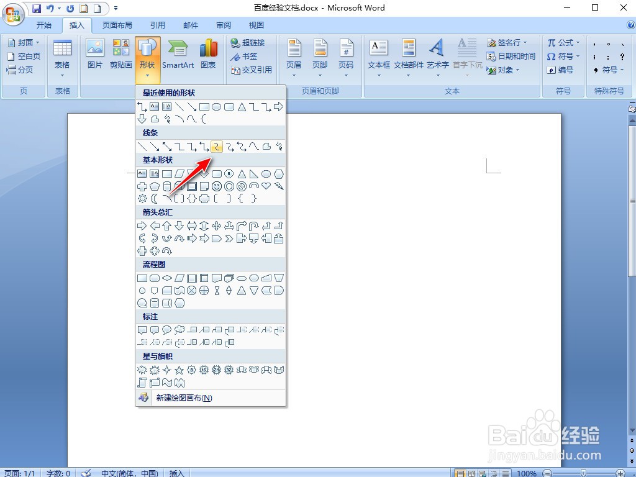Choose the Curve line shape

254,147
